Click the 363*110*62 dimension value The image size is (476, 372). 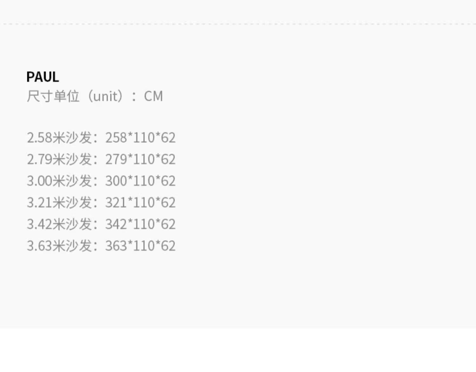140,246
